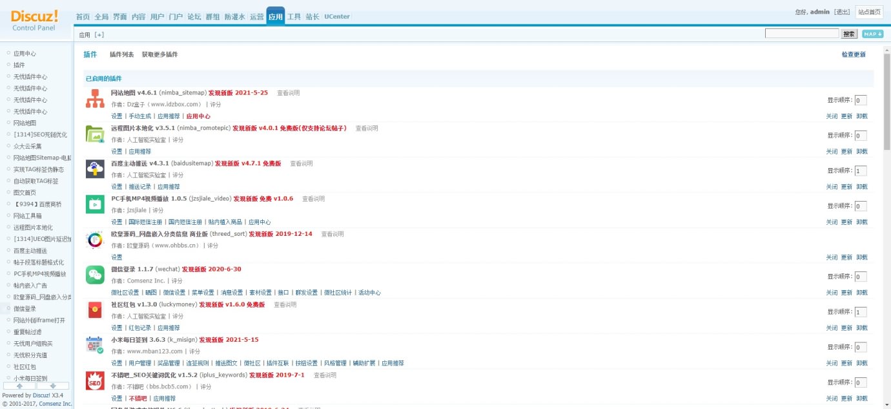This screenshot has height=409, width=891.
Task: Open the 全局 top menu
Action: [x=101, y=17]
